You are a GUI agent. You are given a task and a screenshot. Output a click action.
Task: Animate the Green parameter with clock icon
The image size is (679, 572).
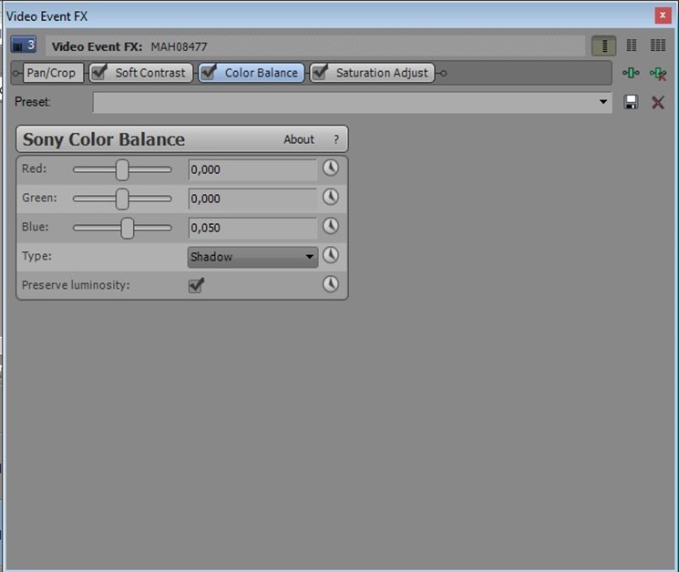(331, 197)
